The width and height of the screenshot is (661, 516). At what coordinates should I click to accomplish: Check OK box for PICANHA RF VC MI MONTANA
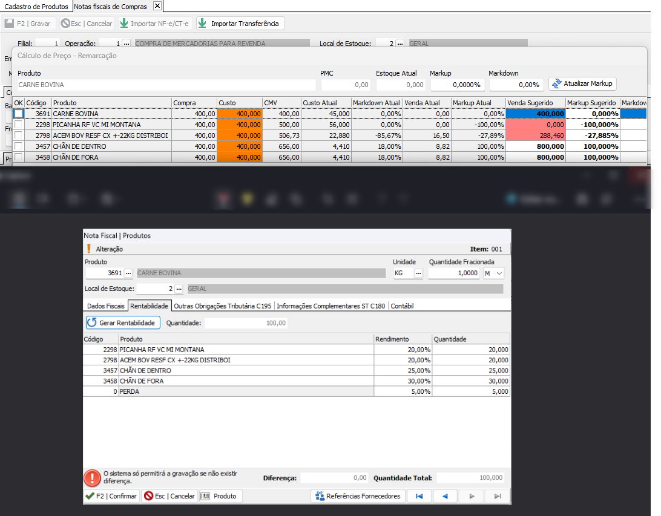[x=19, y=125]
